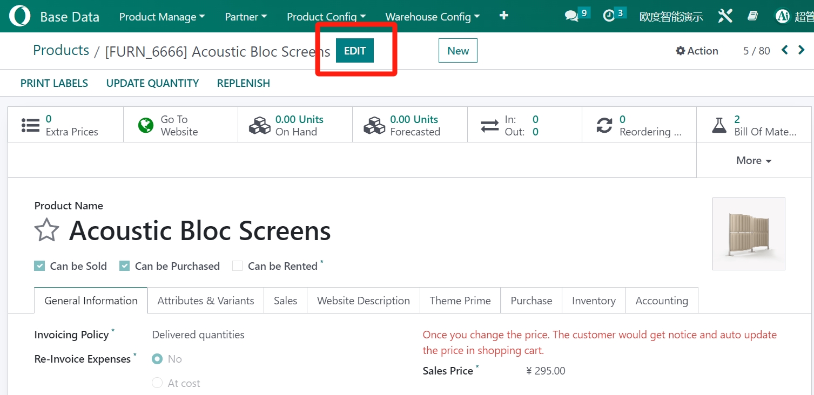Go to next record arrow
The image size is (814, 395).
click(x=802, y=50)
